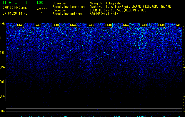Click the meteor label
Viewport: 185px width, 117px height.
tap(42, 9)
